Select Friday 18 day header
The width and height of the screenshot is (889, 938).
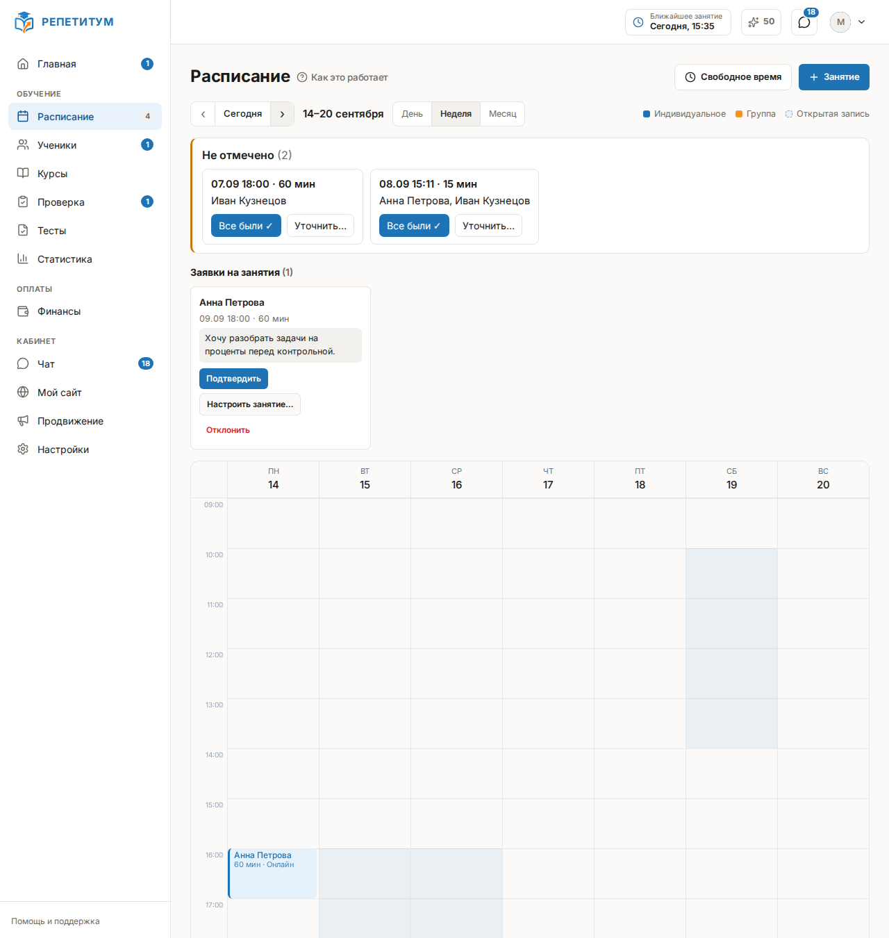point(640,479)
